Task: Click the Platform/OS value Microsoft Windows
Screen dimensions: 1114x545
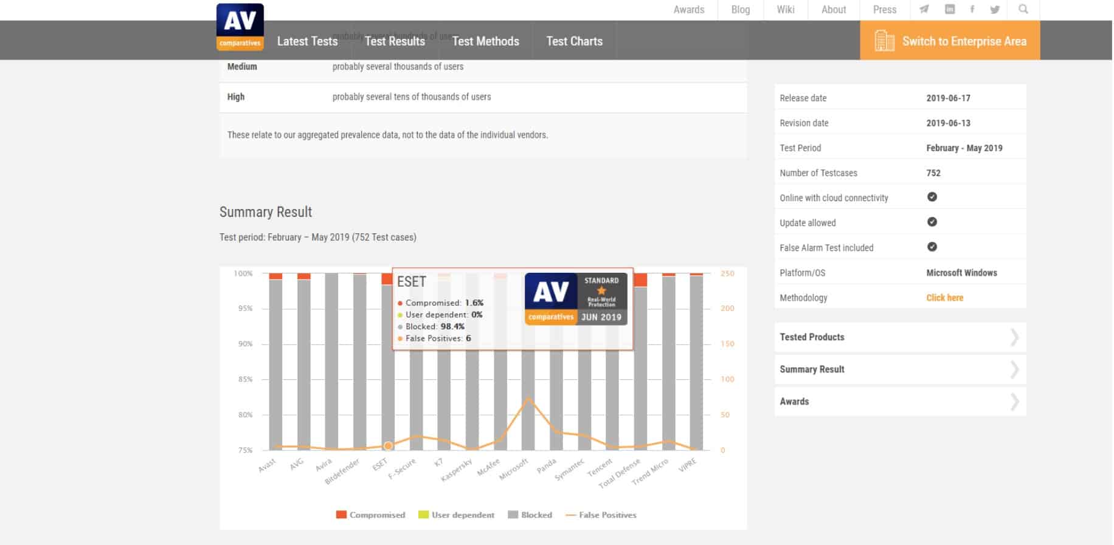Action: click(x=961, y=273)
